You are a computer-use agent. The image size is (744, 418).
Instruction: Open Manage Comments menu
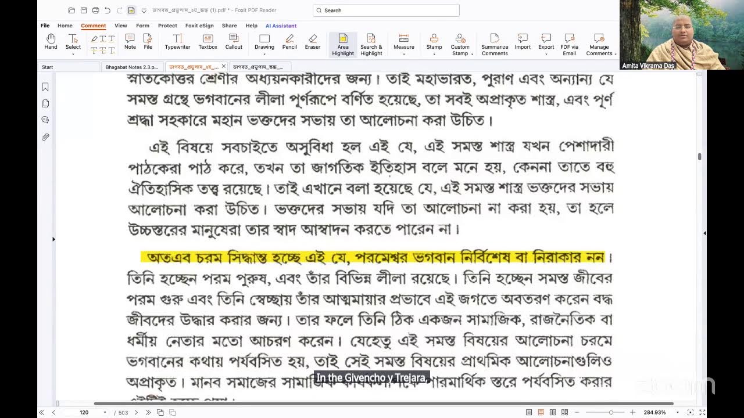pyautogui.click(x=599, y=45)
